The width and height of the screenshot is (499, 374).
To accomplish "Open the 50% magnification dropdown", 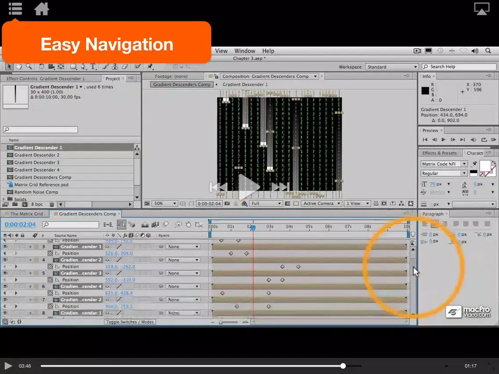I will [164, 204].
